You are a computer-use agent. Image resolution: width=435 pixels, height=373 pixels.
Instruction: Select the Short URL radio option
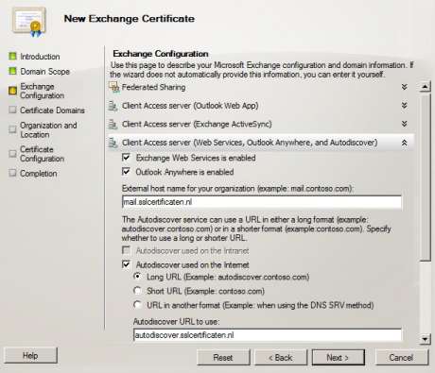pos(137,290)
